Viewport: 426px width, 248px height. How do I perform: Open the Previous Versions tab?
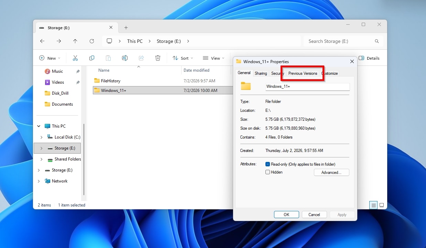[303, 73]
